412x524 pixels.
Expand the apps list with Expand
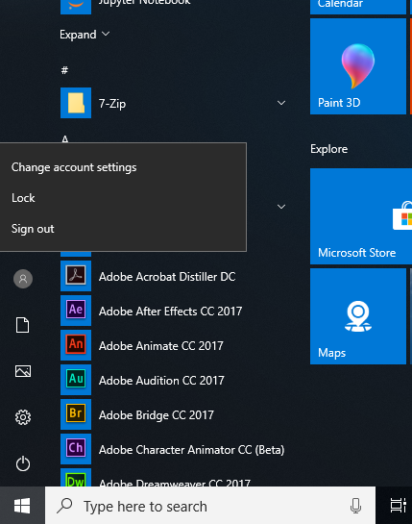85,35
